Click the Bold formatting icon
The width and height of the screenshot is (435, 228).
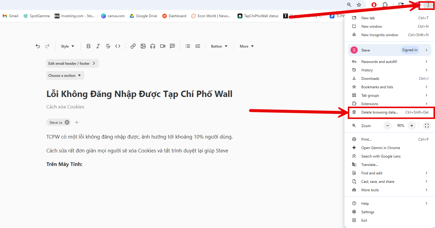coord(88,46)
